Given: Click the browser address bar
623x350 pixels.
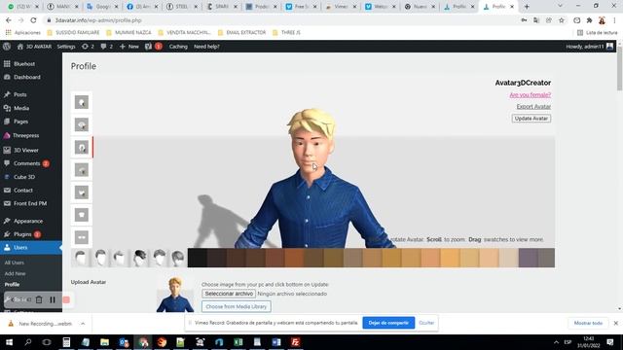Looking at the screenshot, I should [x=278, y=20].
